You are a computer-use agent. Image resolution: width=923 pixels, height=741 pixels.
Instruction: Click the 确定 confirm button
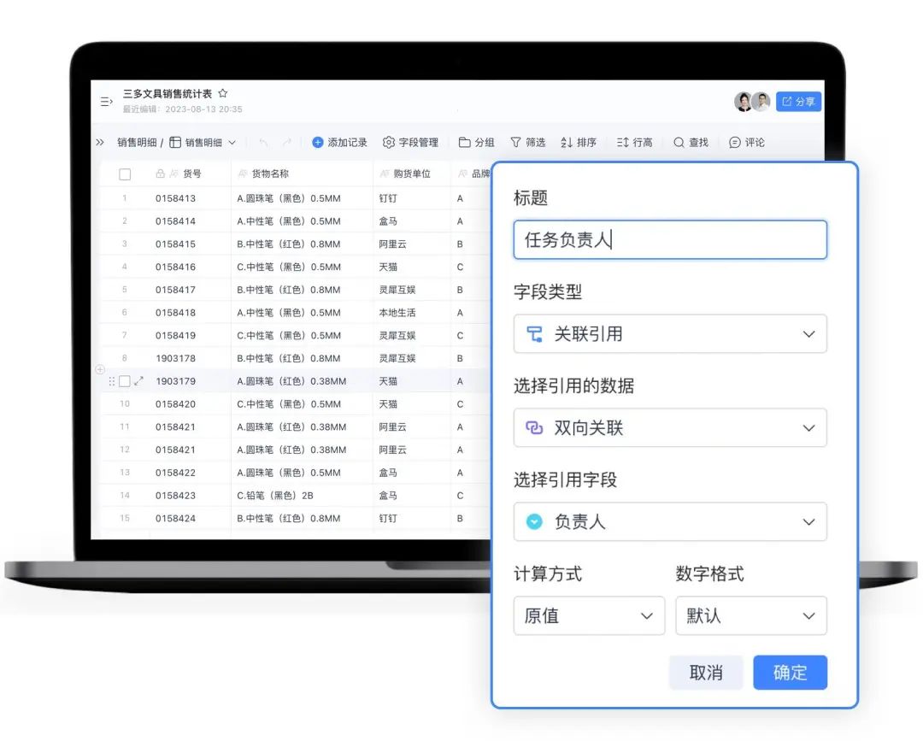790,673
